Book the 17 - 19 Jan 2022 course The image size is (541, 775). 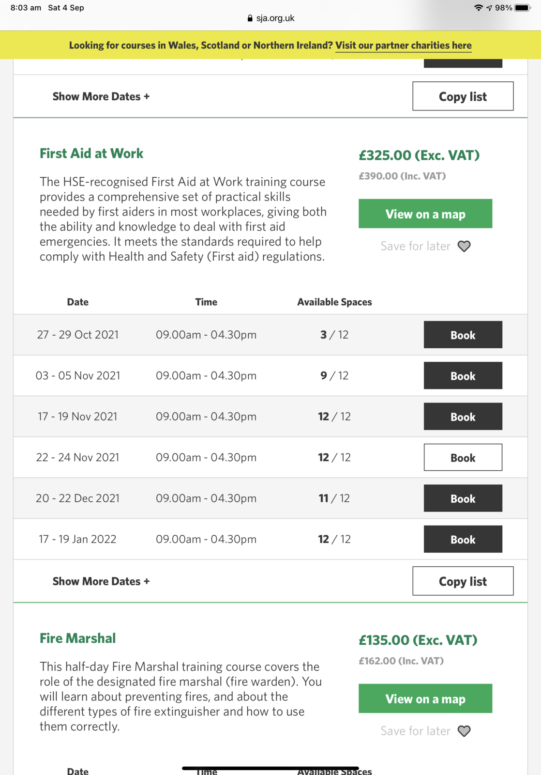coord(463,539)
